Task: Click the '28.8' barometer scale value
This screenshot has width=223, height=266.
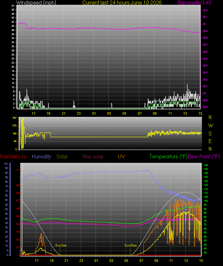Action: (x=205, y=107)
